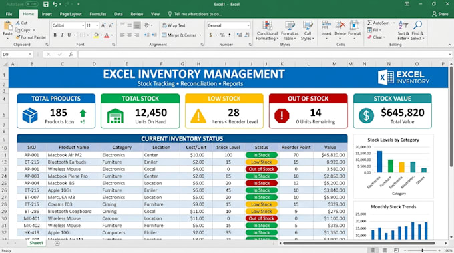
Task: Click the Increase Indent icon
Action: point(154,35)
